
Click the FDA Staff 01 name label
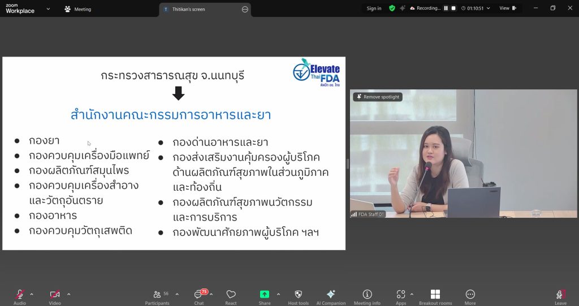pos(368,214)
